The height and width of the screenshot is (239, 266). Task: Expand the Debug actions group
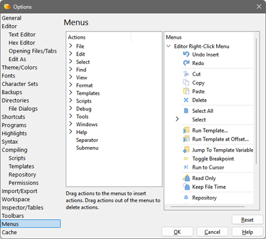tap(70, 108)
